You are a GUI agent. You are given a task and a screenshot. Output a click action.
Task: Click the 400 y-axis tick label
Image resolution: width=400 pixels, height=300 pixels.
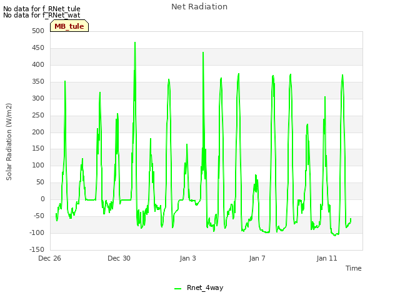(x=38, y=64)
